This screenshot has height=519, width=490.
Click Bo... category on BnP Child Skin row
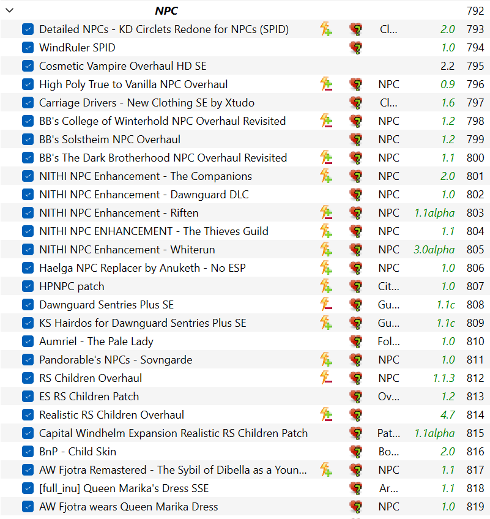point(388,452)
